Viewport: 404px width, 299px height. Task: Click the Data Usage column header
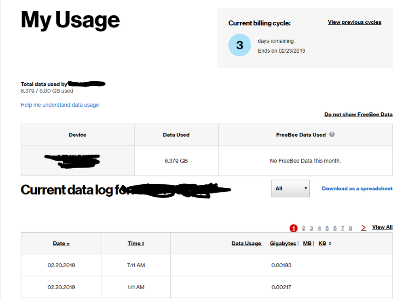coord(246,243)
